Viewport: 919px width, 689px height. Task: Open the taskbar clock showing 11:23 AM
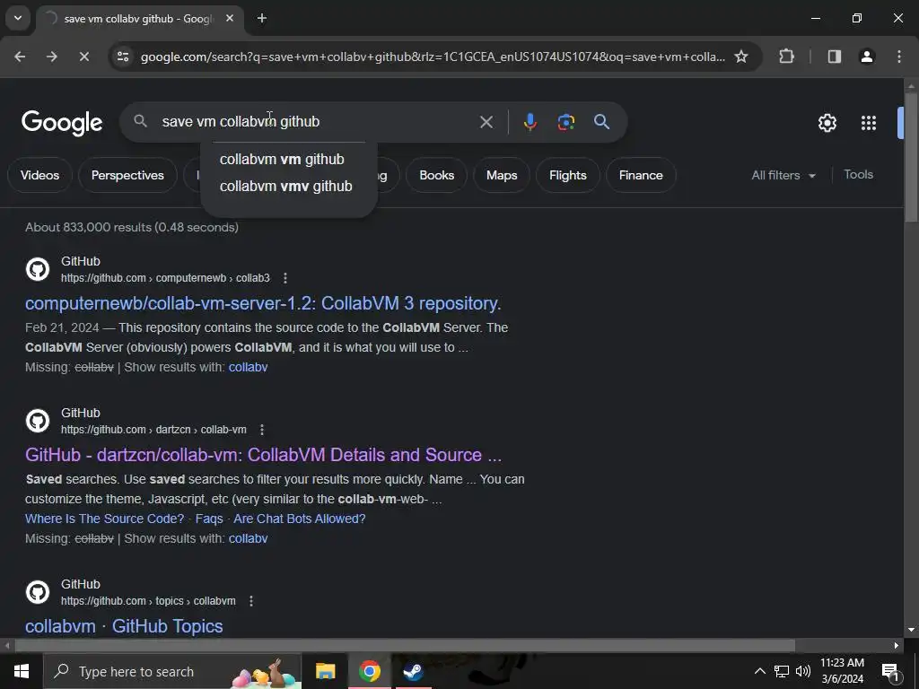point(842,671)
